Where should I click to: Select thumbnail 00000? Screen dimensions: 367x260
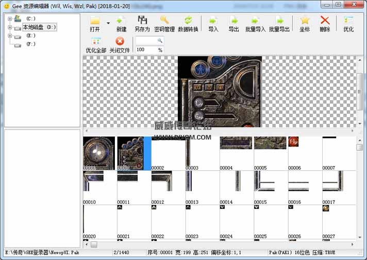99,153
